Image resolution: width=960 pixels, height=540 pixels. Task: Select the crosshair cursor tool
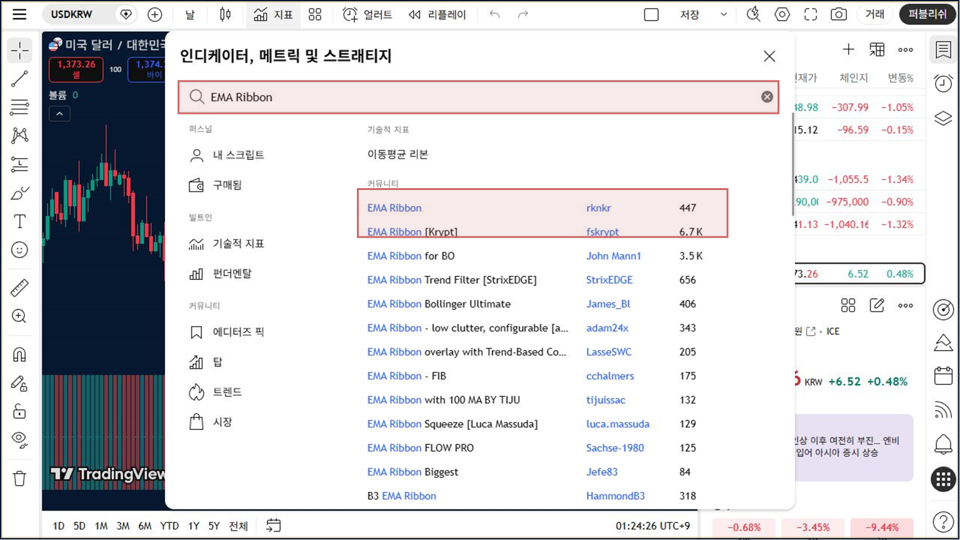coord(20,51)
